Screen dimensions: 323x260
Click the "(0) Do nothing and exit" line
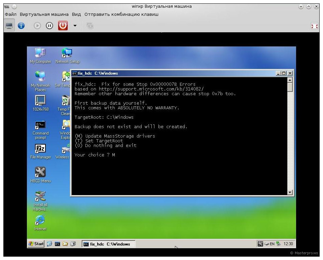tap(105, 146)
